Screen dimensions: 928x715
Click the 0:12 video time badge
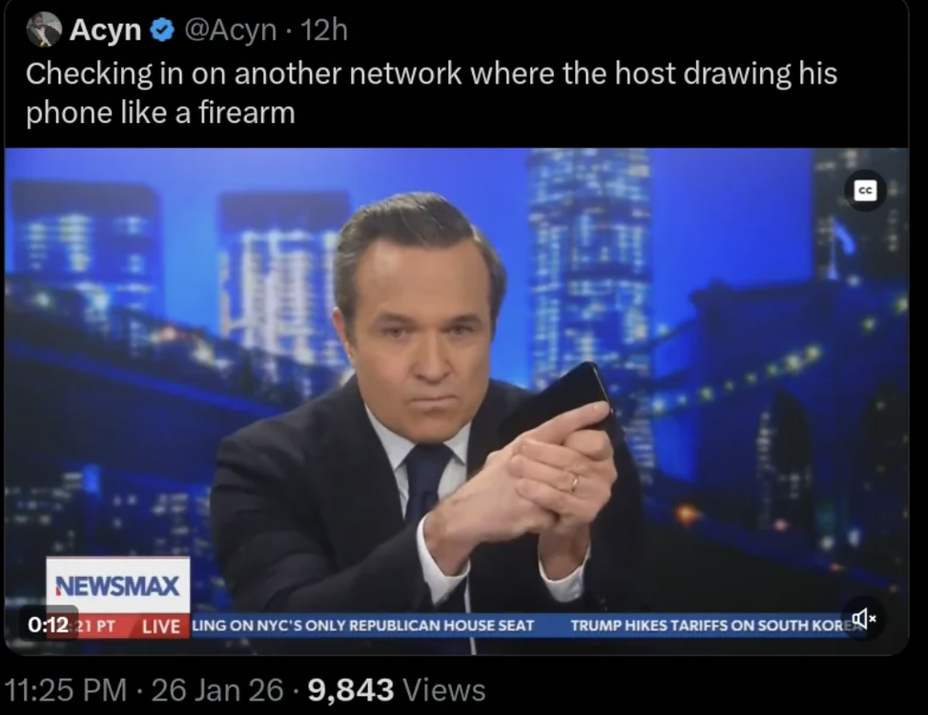48,624
